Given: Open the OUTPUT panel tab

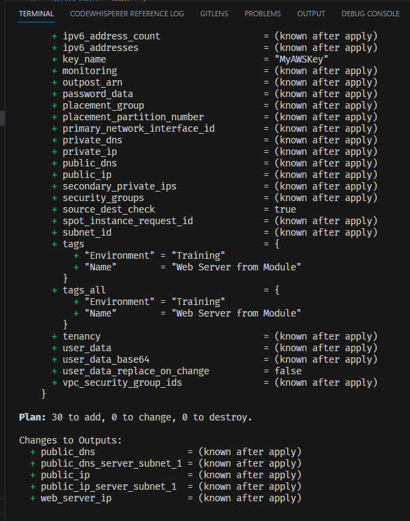Looking at the screenshot, I should point(311,14).
